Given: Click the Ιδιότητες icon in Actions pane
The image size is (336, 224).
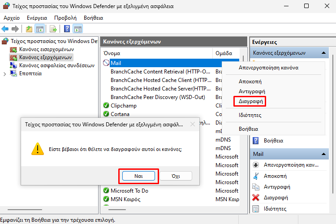Looking at the screenshot, I should (256, 209).
